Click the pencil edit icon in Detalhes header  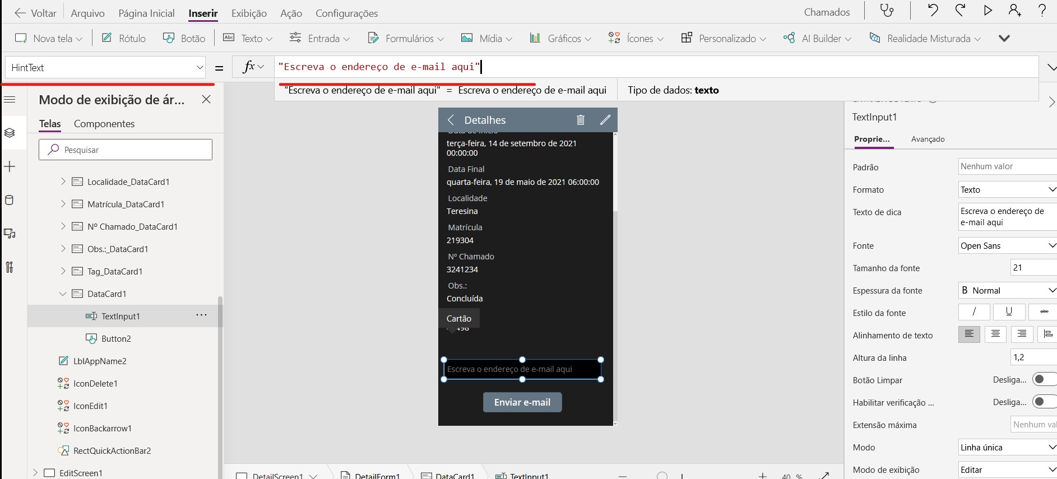pos(605,120)
